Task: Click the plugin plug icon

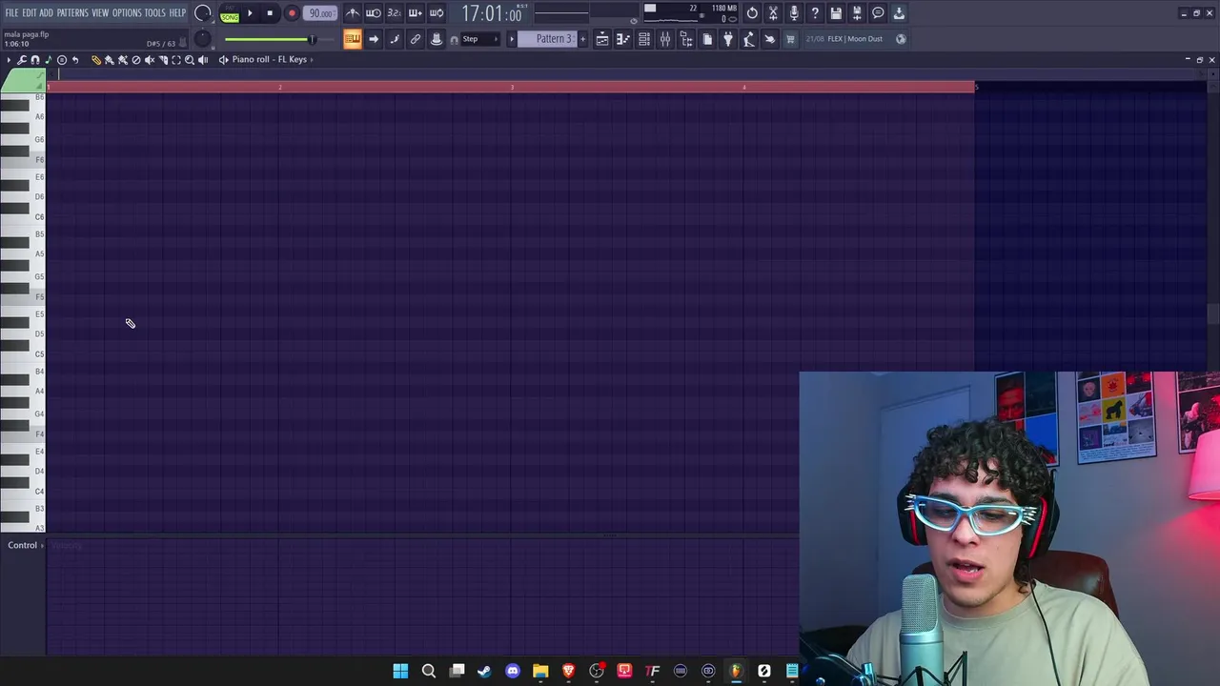Action: point(728,39)
